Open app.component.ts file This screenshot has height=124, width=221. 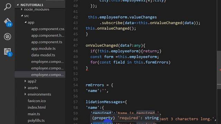[47, 42]
